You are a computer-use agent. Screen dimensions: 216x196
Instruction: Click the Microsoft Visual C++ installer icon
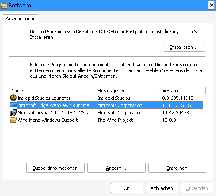point(13,112)
